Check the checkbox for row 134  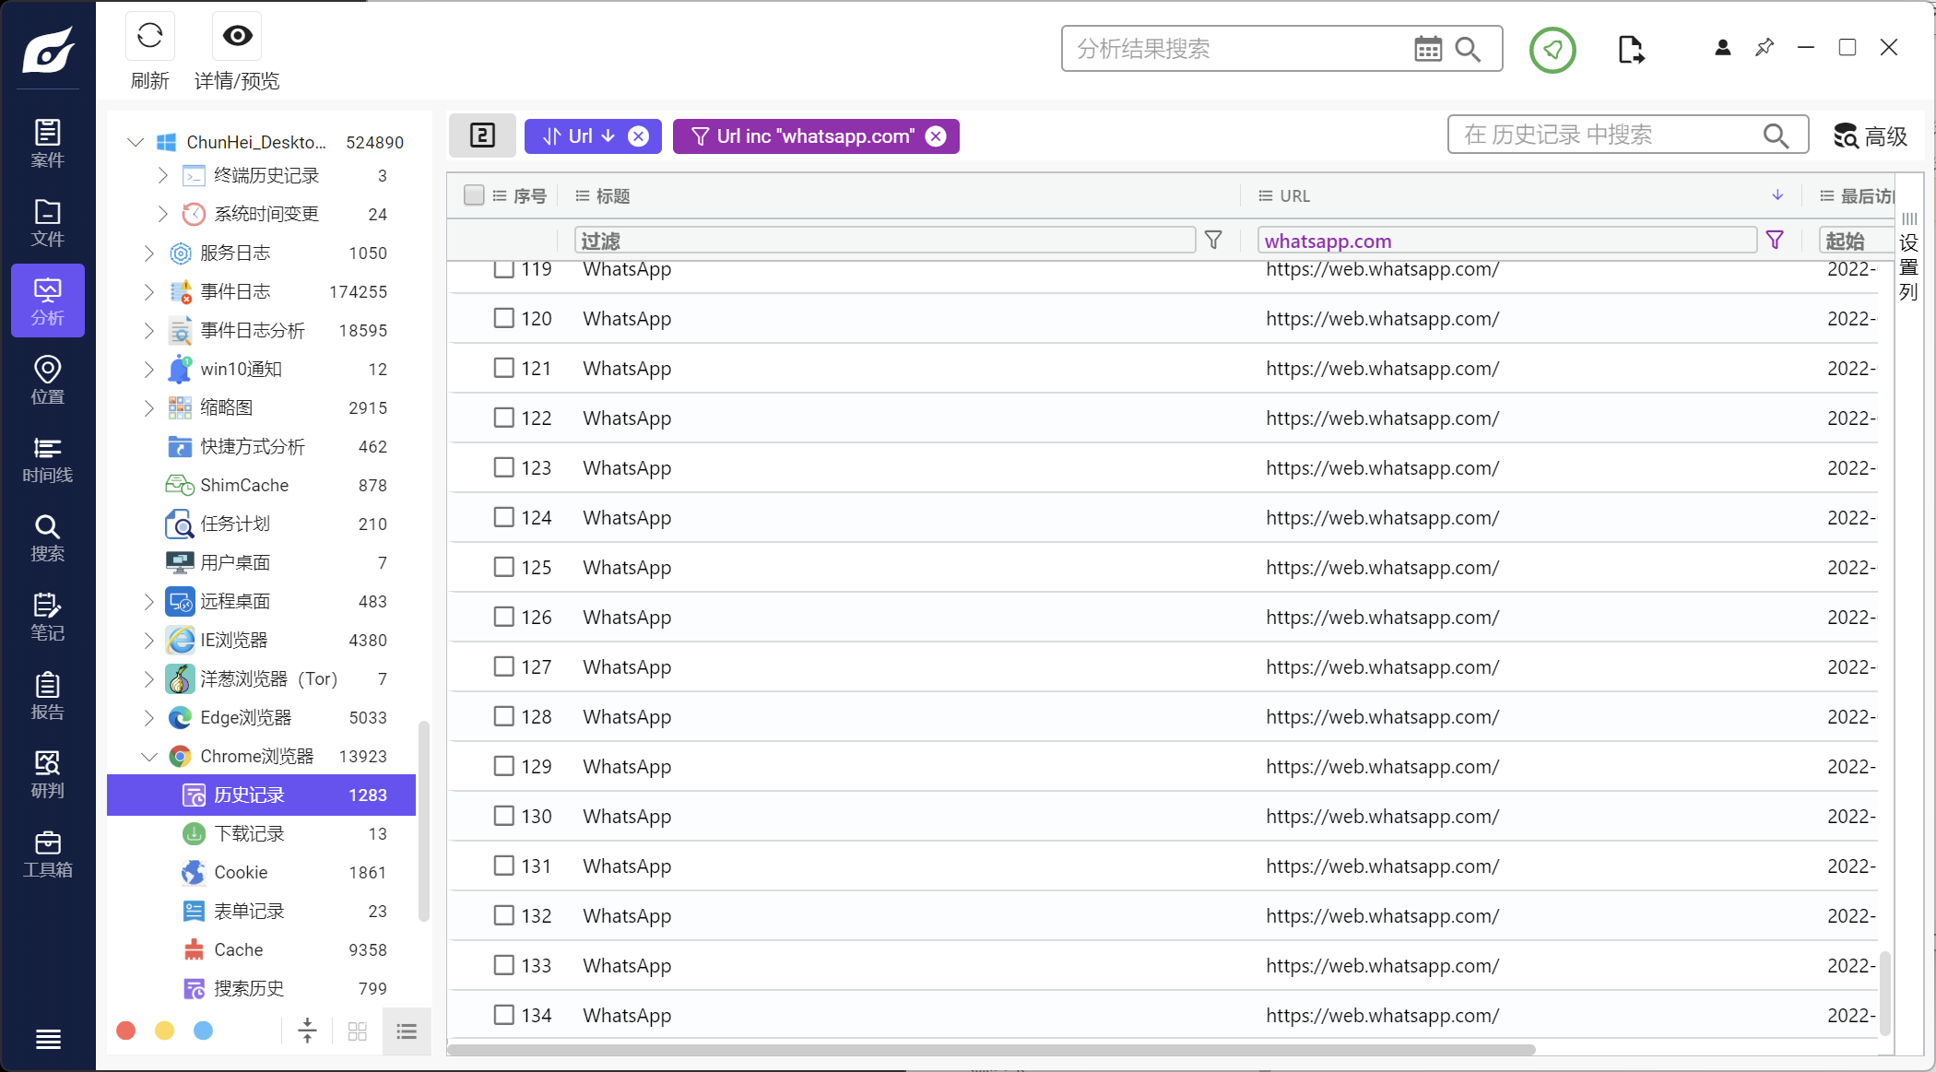(x=503, y=1015)
